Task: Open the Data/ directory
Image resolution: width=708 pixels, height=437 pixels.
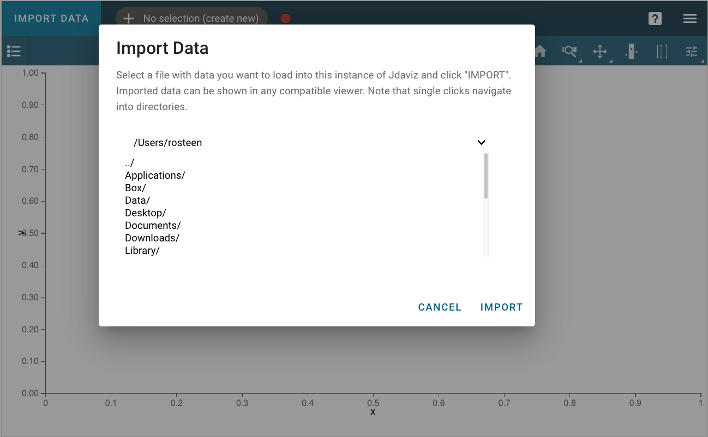Action: (x=137, y=201)
